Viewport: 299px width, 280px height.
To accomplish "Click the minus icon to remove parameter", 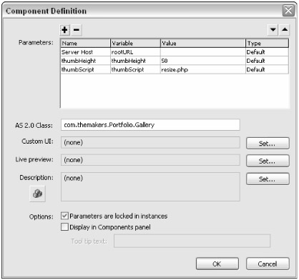I will [x=77, y=30].
